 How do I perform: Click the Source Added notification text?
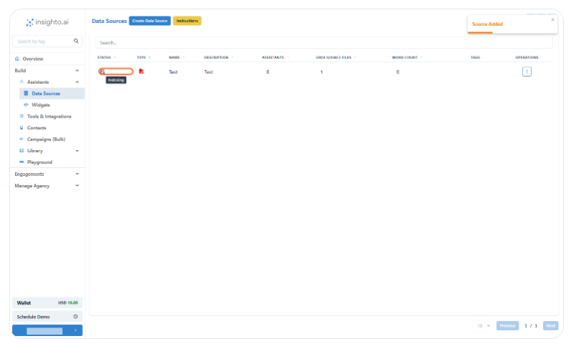point(487,24)
